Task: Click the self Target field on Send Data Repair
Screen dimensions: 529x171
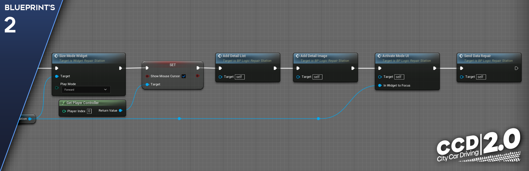Action: coord(481,77)
